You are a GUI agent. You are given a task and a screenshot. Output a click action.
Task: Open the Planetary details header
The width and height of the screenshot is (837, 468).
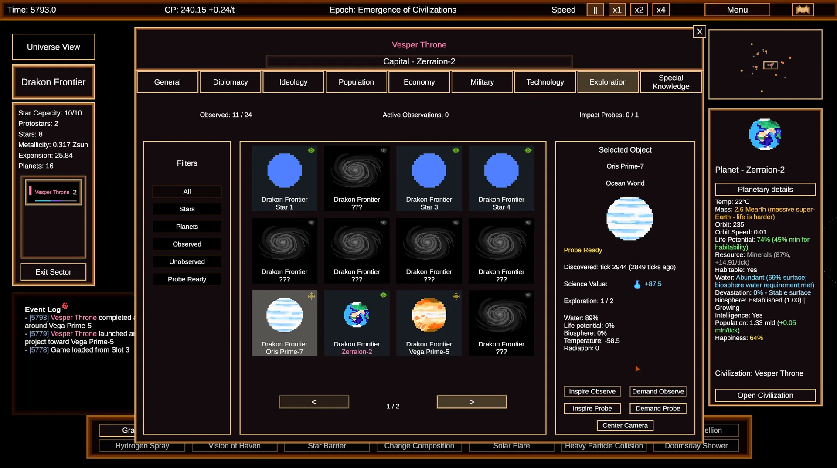point(765,189)
